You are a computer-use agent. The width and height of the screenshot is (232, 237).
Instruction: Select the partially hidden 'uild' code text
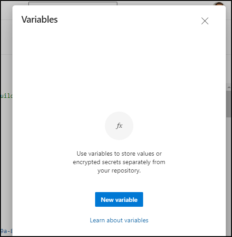[6, 96]
